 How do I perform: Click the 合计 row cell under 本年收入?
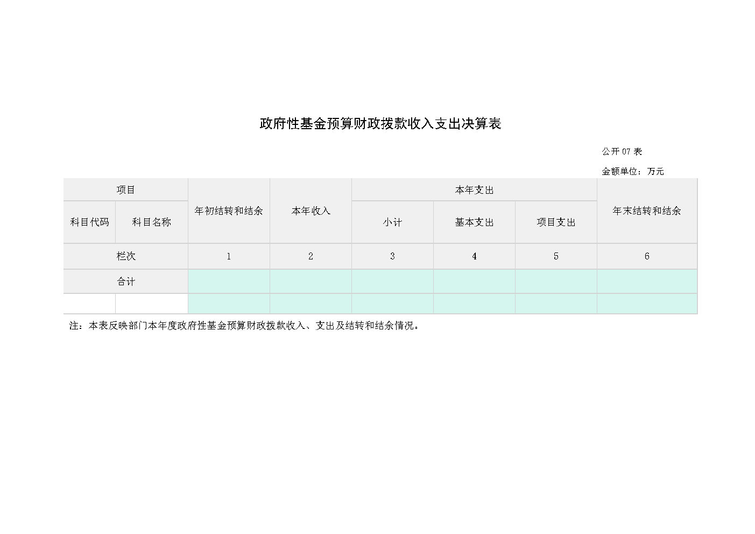[x=311, y=282]
